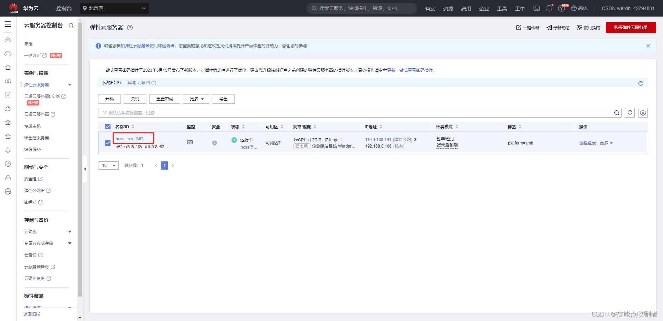Viewport: 663px width, 321px height.
Task: Open 企业 top menu
Action: click(484, 9)
